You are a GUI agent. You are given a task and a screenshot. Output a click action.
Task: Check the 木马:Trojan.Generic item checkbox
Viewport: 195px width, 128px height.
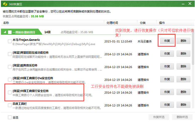10,41
